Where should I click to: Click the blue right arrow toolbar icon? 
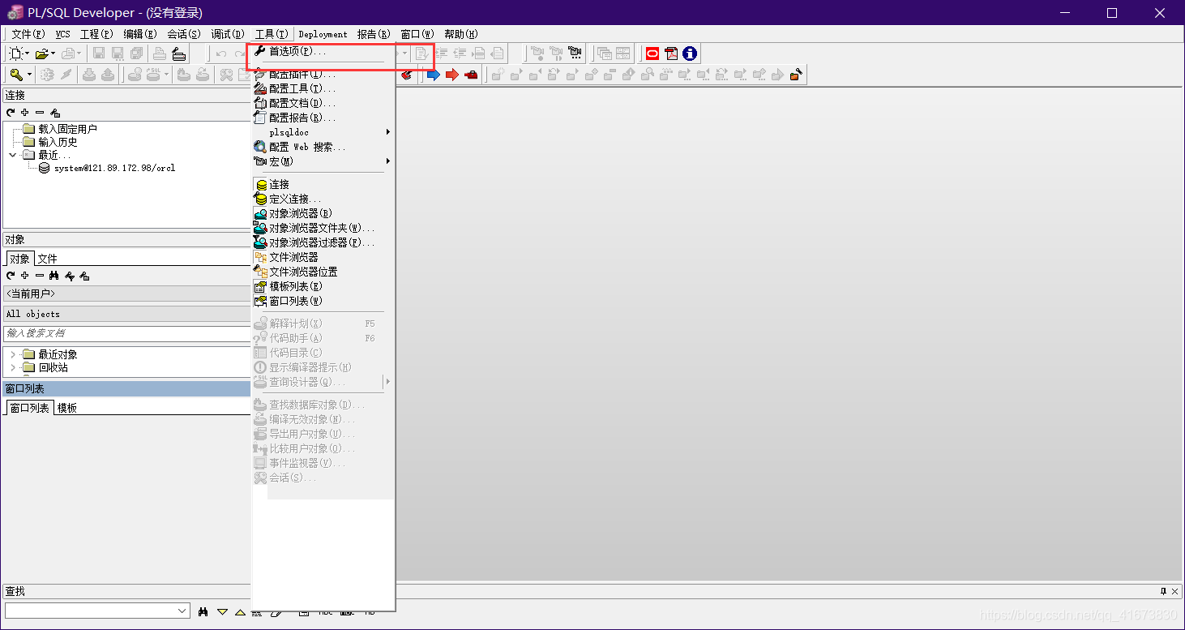tap(434, 75)
